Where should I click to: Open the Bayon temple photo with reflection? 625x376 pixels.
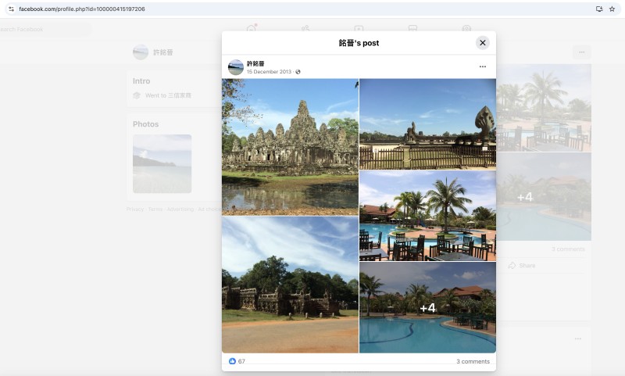(290, 146)
